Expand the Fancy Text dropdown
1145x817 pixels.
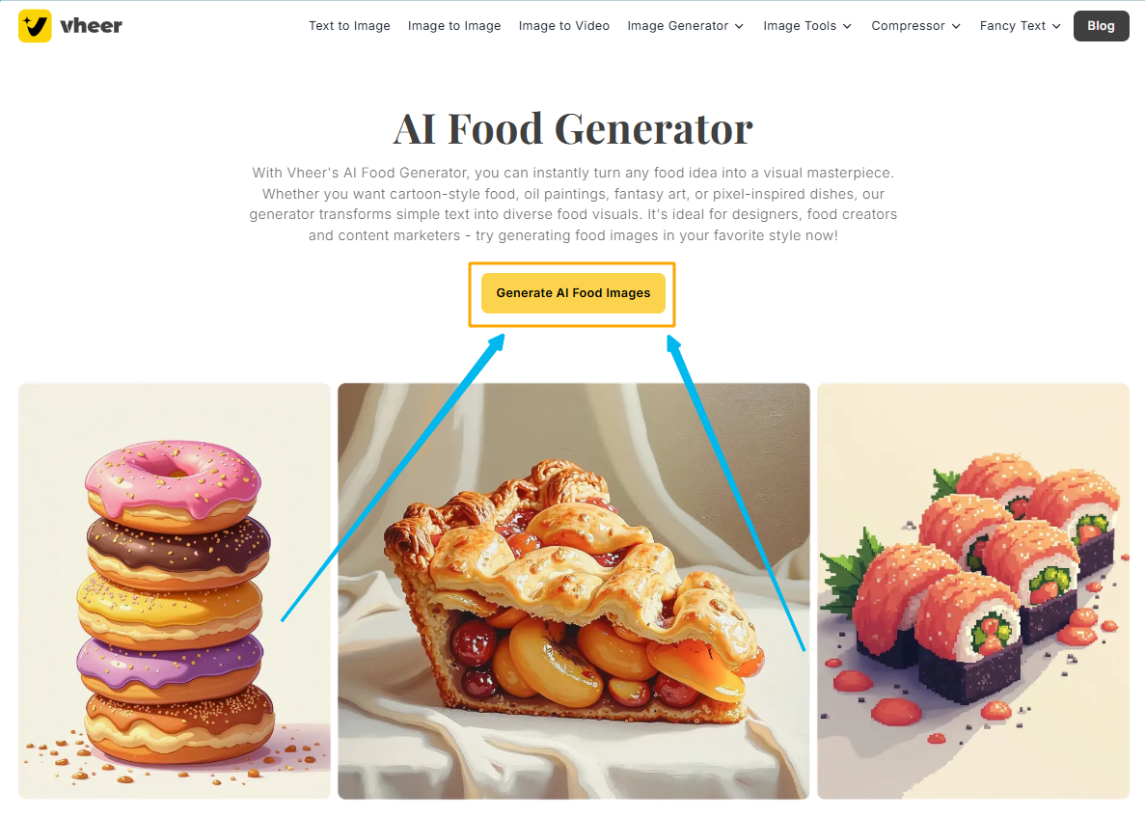pos(1021,25)
